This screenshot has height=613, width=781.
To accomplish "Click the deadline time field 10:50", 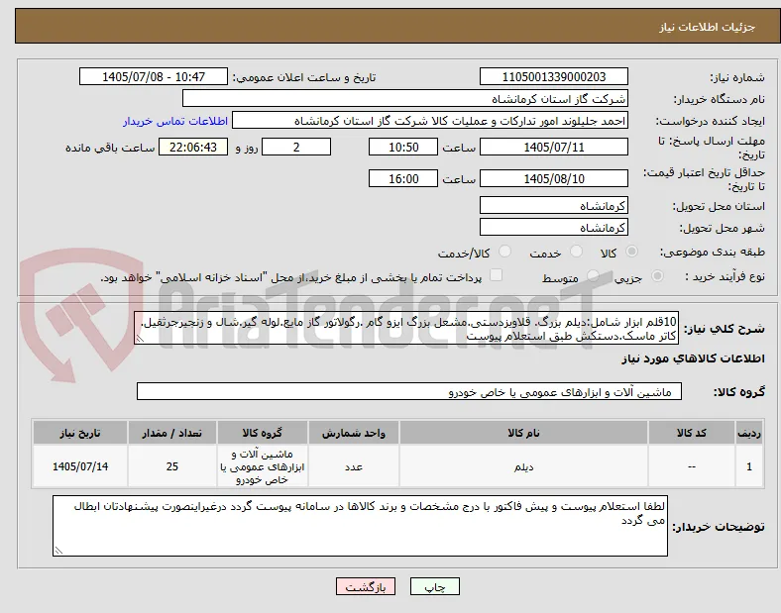I will (403, 148).
